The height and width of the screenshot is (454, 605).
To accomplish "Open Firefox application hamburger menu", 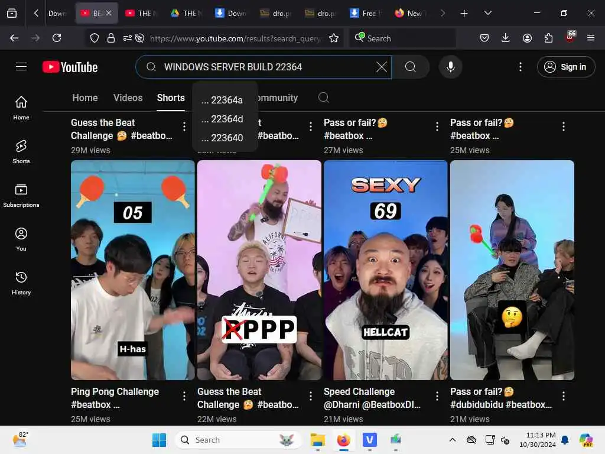I will point(590,38).
